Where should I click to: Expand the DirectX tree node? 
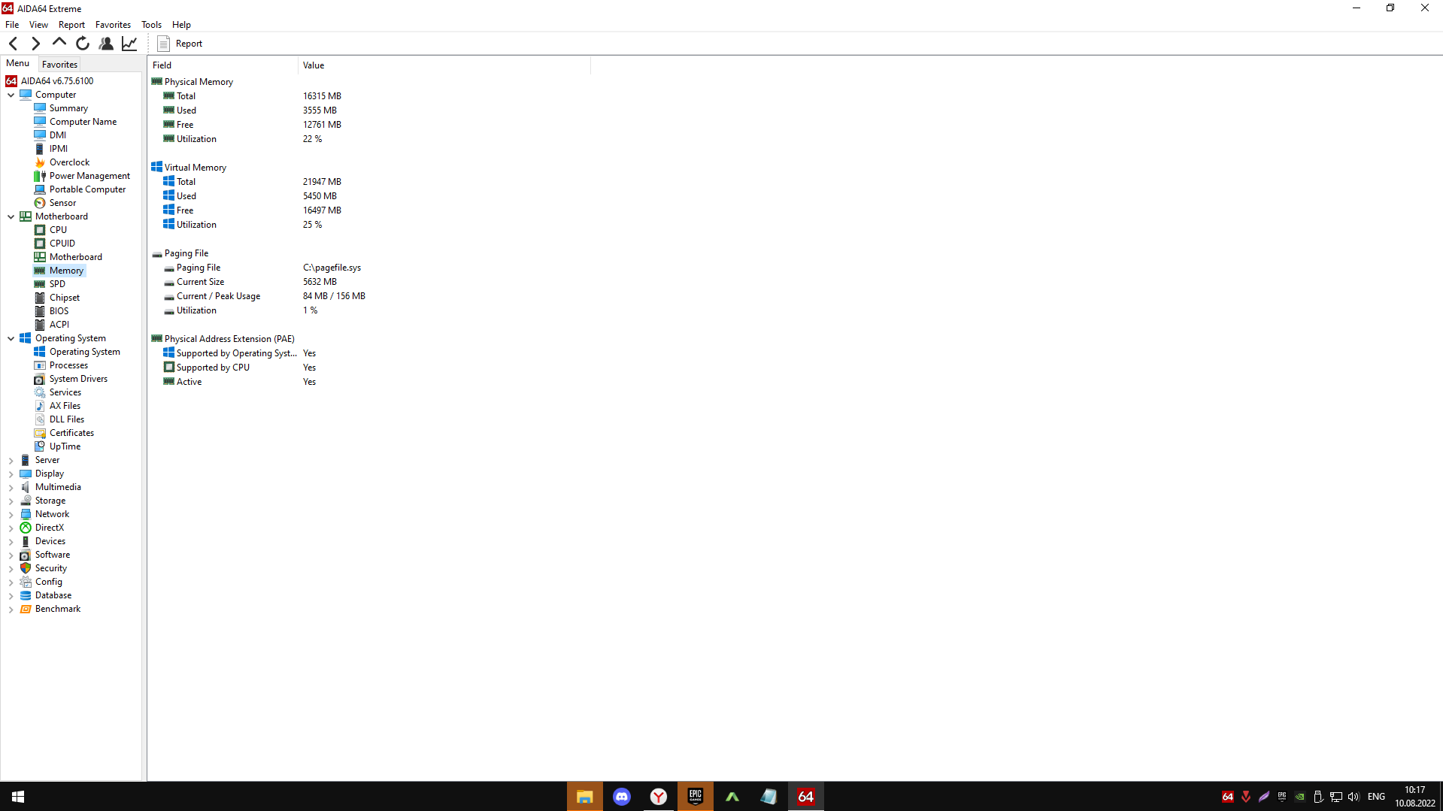(x=11, y=528)
